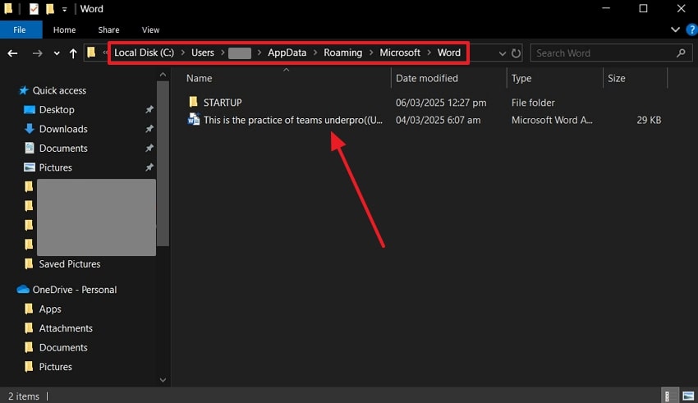Open the File ribbon tab
This screenshot has width=698, height=403.
[20, 30]
